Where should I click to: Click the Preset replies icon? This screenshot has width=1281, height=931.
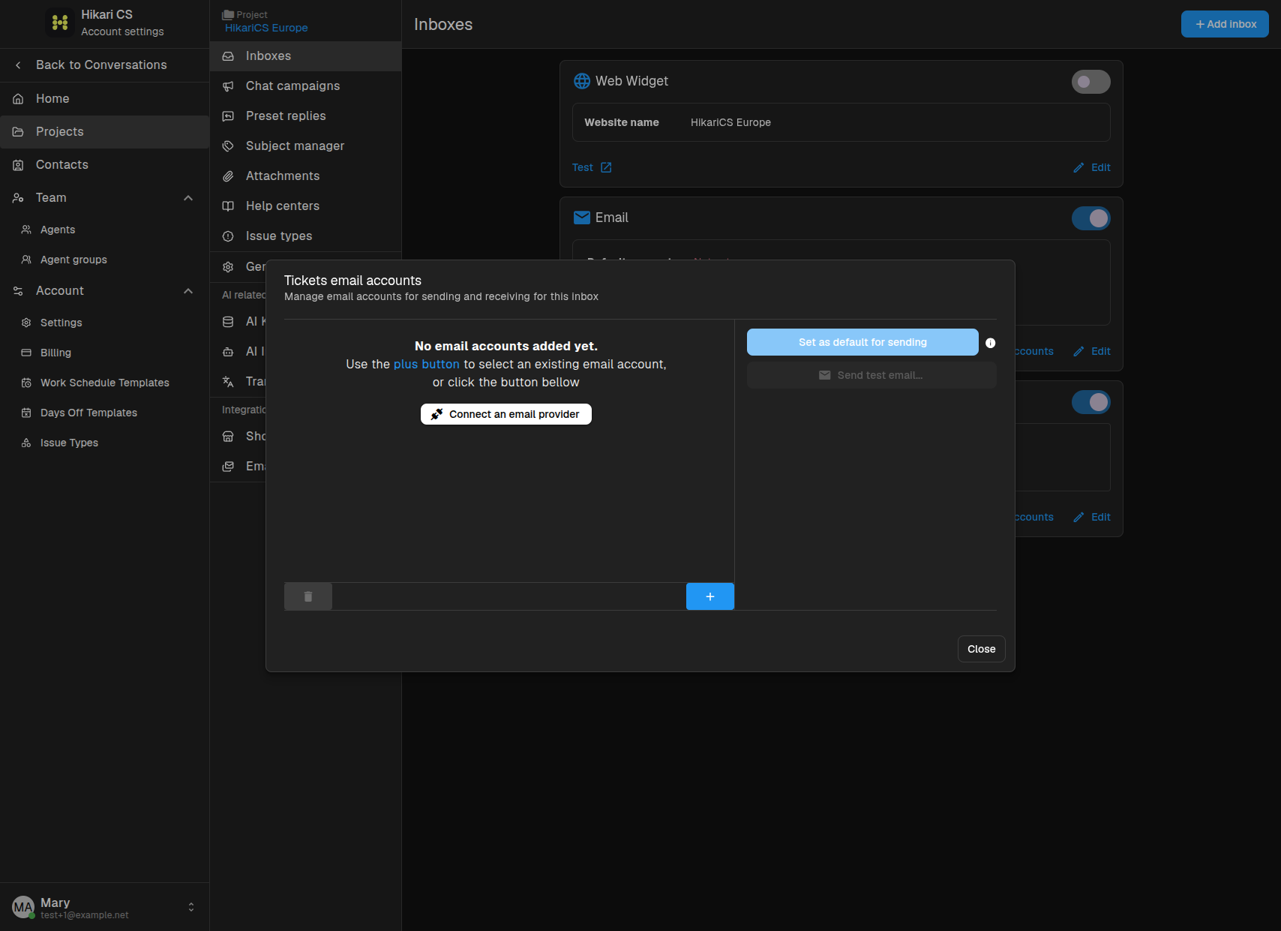tap(228, 116)
